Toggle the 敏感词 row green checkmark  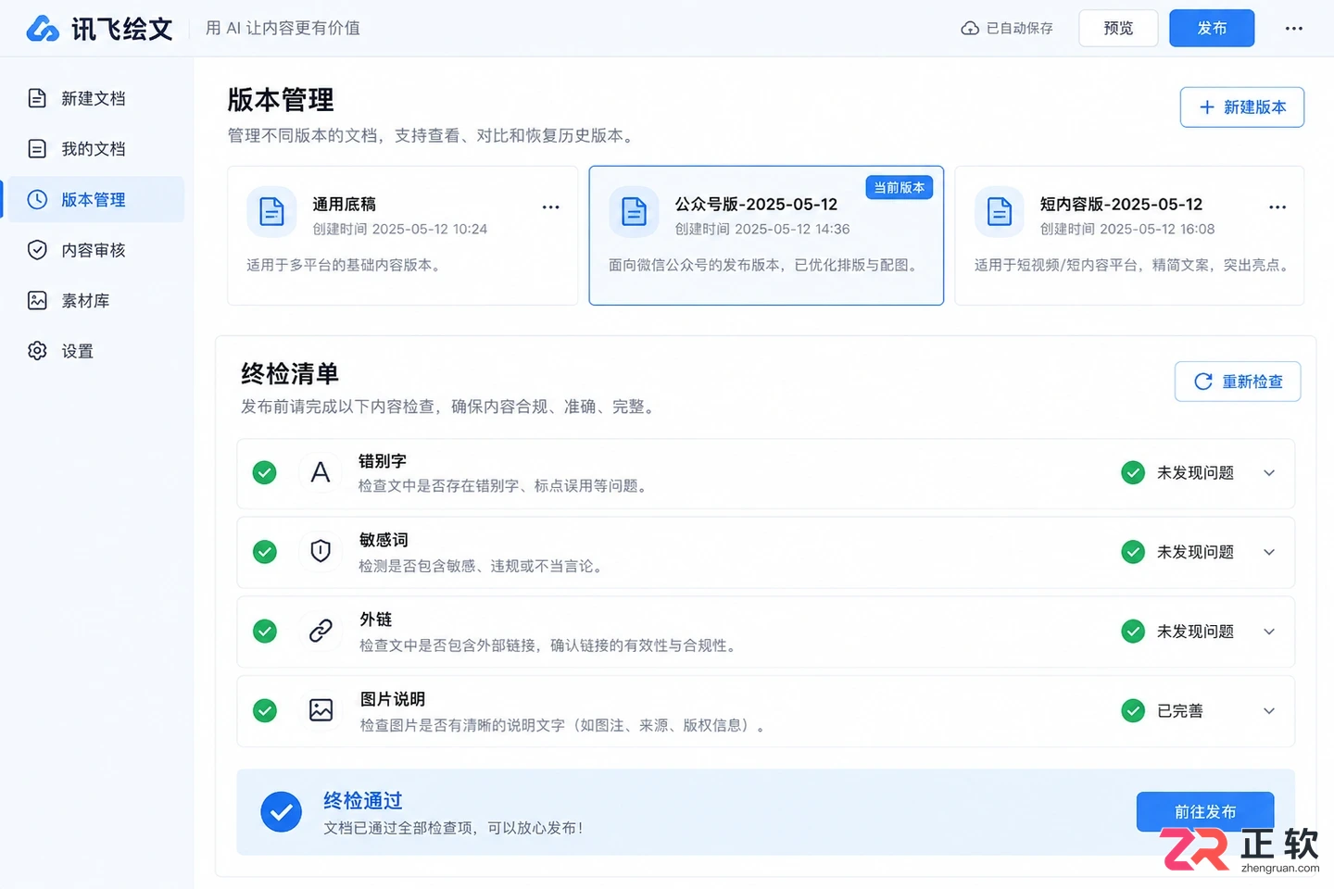point(265,552)
